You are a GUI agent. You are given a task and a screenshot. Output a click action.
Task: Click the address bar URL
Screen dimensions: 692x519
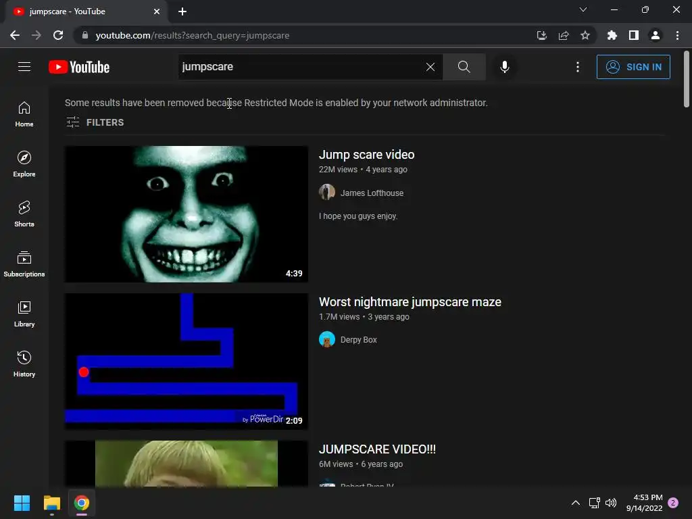click(193, 35)
